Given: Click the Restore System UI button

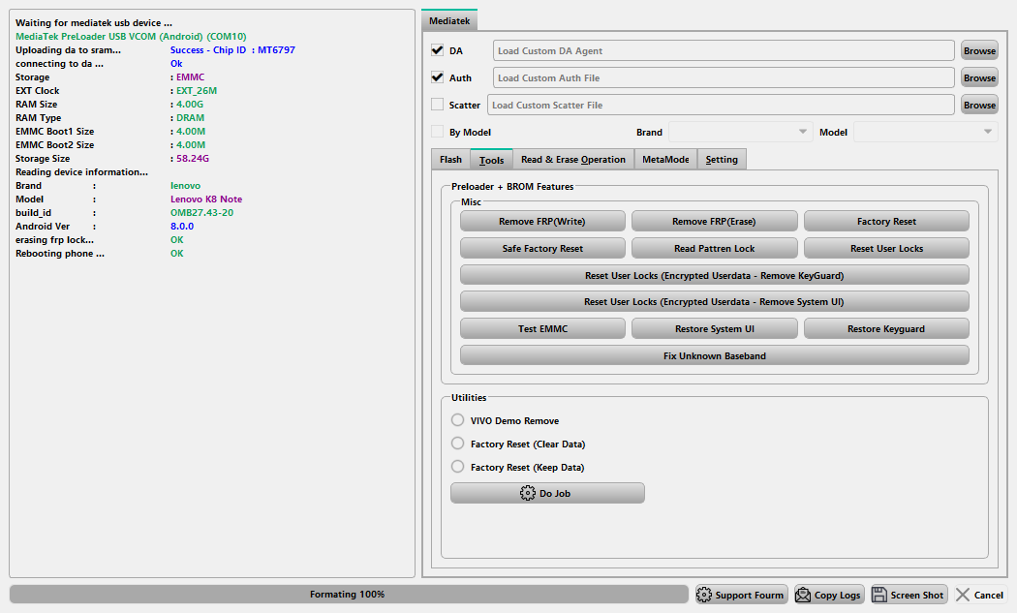Looking at the screenshot, I should pos(714,329).
